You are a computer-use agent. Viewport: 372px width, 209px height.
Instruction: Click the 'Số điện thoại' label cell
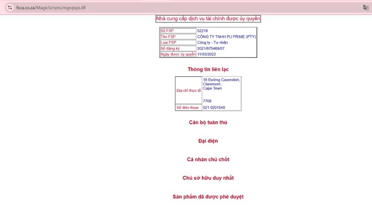click(189, 107)
